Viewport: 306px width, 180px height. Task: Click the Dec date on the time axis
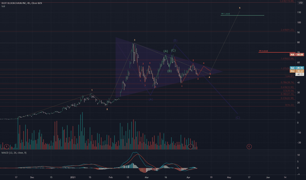pyautogui.click(x=32, y=177)
